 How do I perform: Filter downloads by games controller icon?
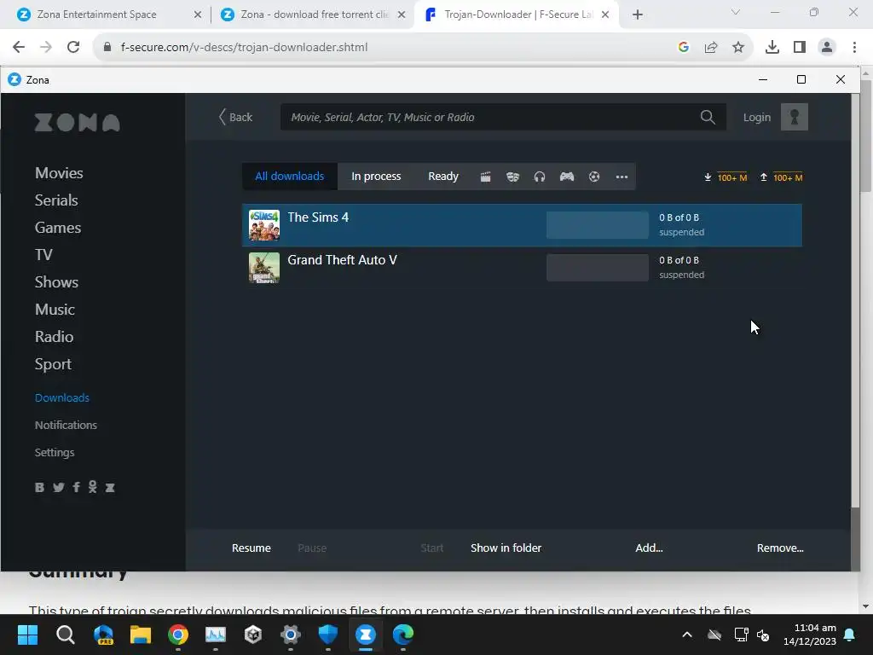(x=567, y=177)
